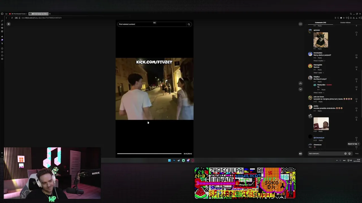Open ftuzey.clips creator profile name

click(321, 85)
